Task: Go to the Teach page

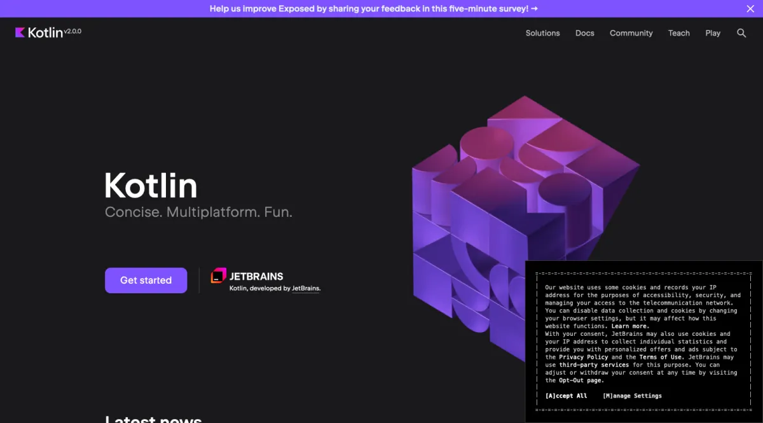Action: tap(679, 33)
